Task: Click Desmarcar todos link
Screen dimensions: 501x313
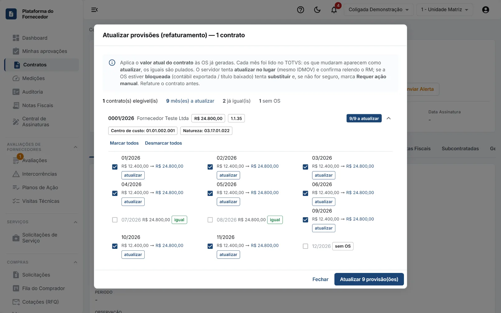Action: pyautogui.click(x=163, y=143)
